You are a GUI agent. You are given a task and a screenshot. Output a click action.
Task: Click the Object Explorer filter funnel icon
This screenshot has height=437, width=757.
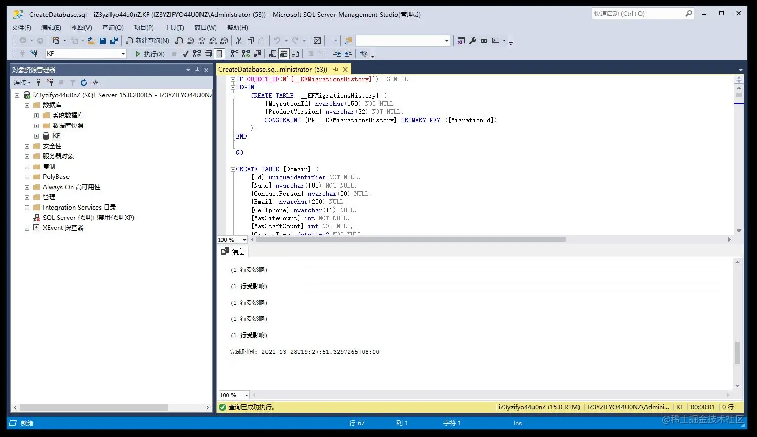[x=73, y=82]
